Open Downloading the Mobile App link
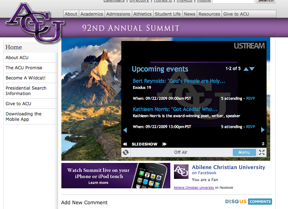Viewport: 288px width, 209px height. 24,116
